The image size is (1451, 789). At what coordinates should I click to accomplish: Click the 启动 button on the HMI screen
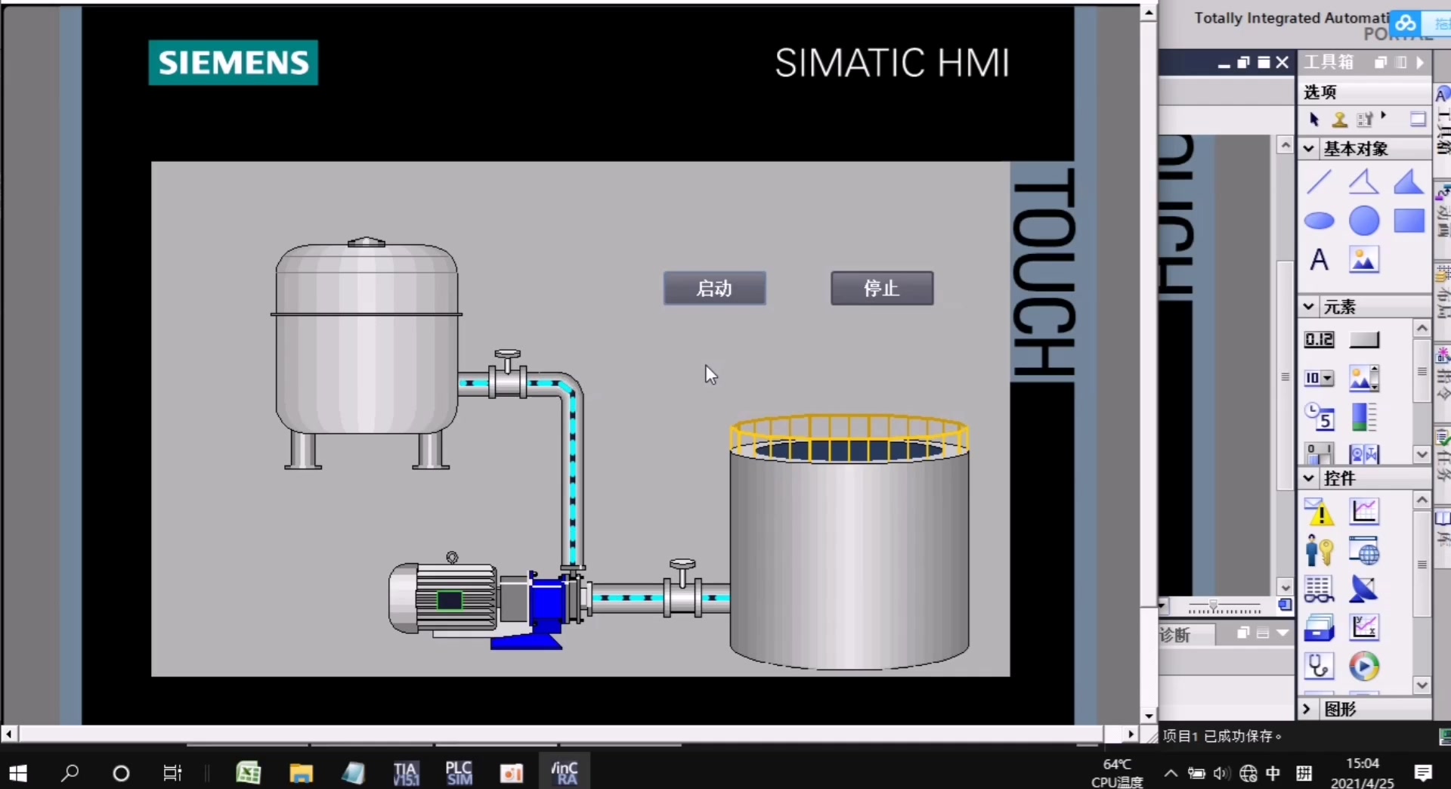click(714, 289)
